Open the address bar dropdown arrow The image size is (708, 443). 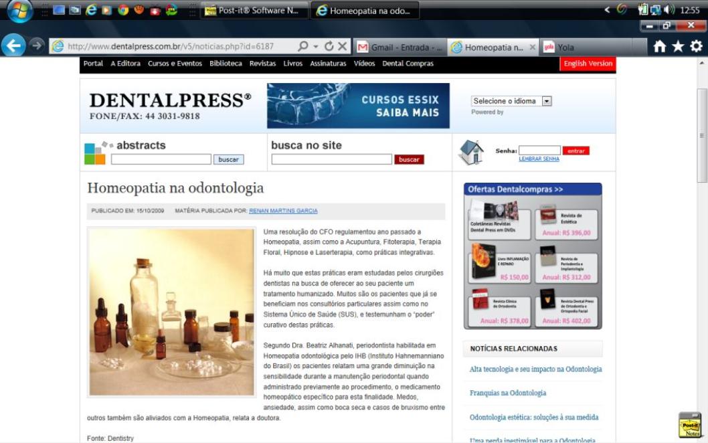point(316,47)
